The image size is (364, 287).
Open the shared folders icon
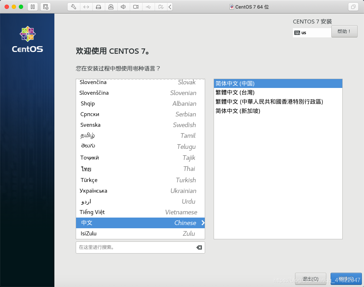pyautogui.click(x=161, y=7)
